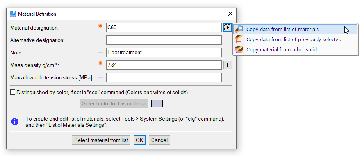Click the icon beside Copy data from list of materials
364x156 pixels.
click(239, 29)
